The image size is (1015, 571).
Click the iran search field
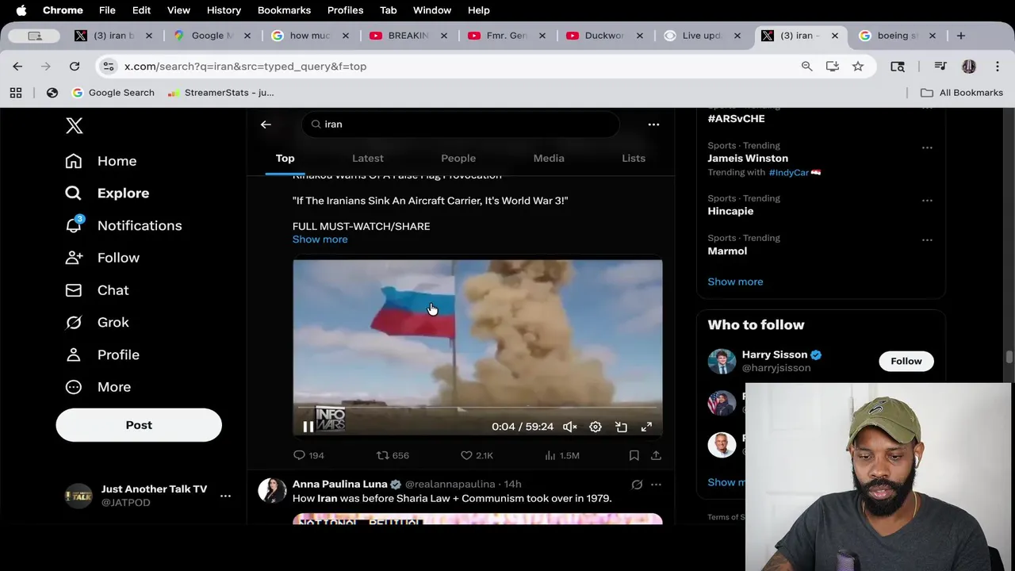pos(460,125)
